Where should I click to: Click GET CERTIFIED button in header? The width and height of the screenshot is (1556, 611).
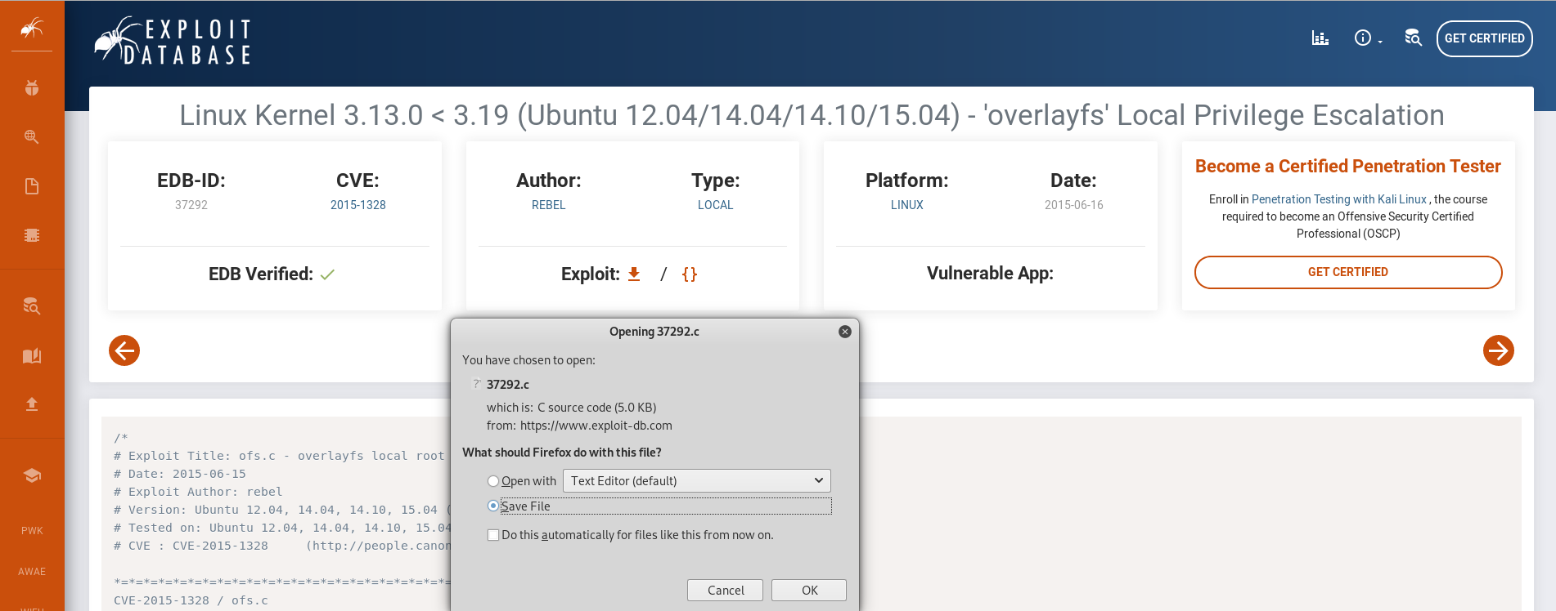1484,38
